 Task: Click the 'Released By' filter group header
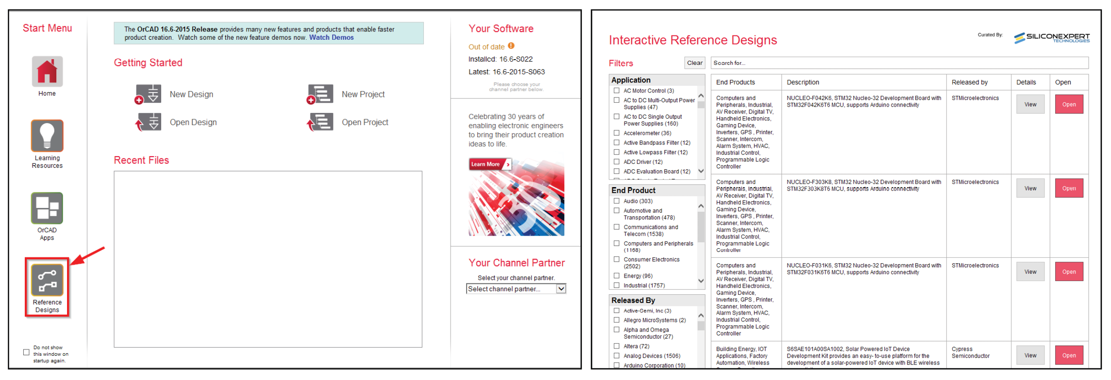pyautogui.click(x=657, y=301)
